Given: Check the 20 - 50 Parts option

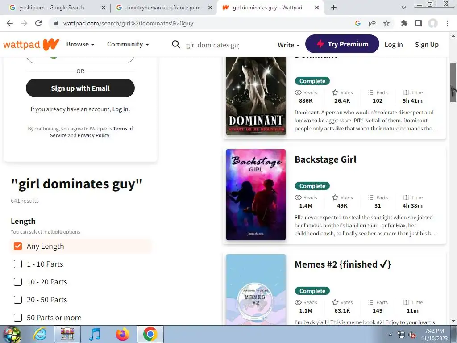Looking at the screenshot, I should click(x=18, y=300).
